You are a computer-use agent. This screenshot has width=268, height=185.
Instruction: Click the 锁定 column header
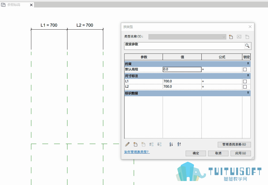tap(246, 57)
